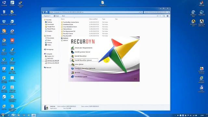Click the Computer desktop icon

(4, 4)
